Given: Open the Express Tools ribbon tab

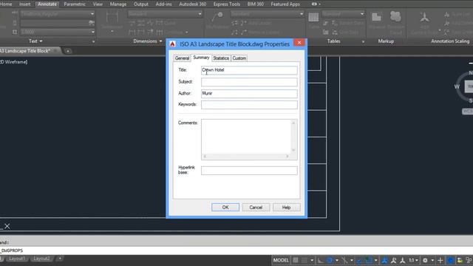Looking at the screenshot, I should [227, 4].
